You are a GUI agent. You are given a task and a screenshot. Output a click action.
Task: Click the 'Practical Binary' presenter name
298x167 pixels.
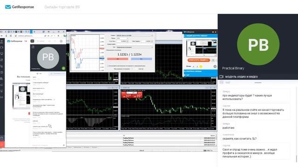(233, 68)
